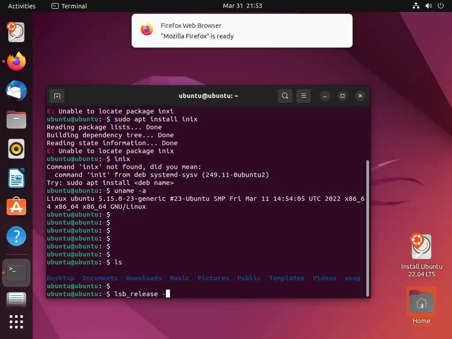Click the Desktop directory in ls output
The image size is (452, 339).
[x=60, y=278]
